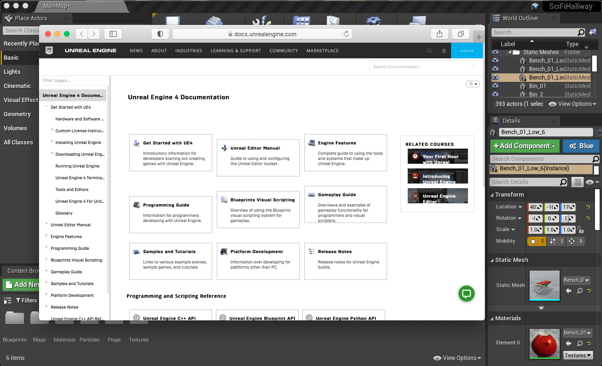
Task: Toggle visibility of Static Meshes folder
Action: 495,52
